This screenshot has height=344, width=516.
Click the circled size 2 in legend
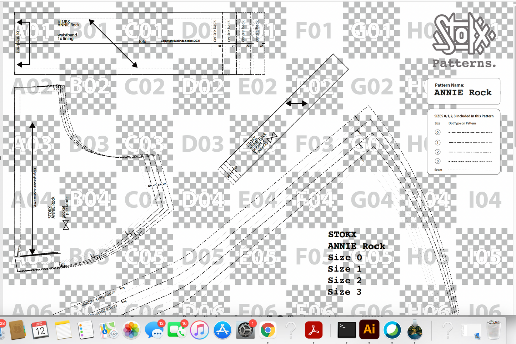pos(437,152)
